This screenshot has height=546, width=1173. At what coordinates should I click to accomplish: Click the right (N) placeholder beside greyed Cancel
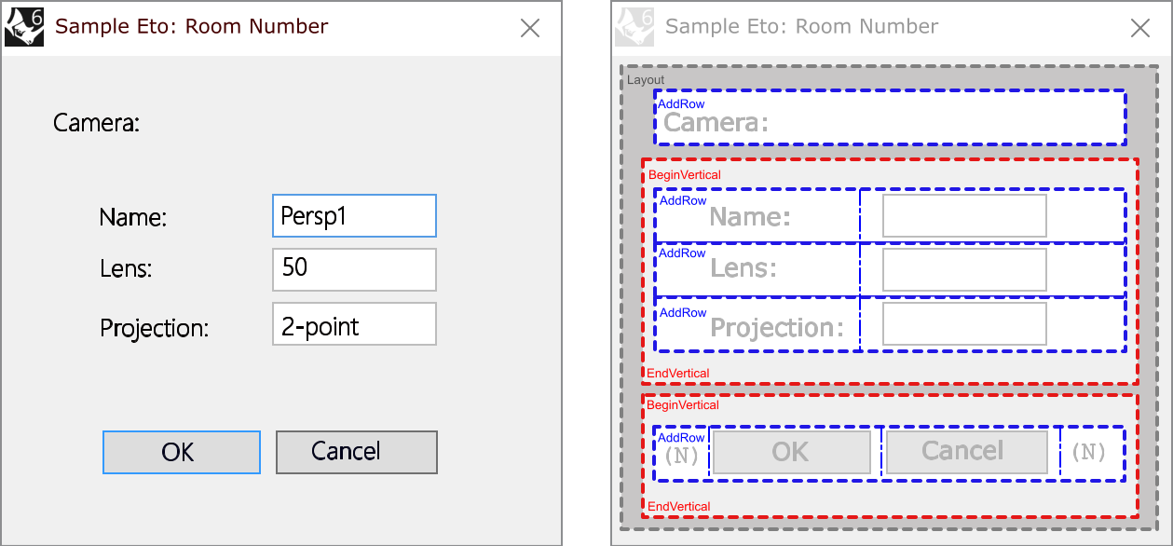[1088, 453]
